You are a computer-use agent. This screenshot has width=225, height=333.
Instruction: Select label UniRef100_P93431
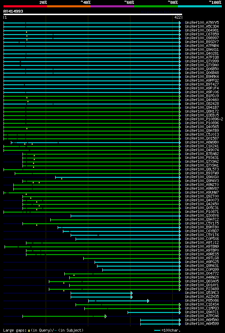[202, 158]
